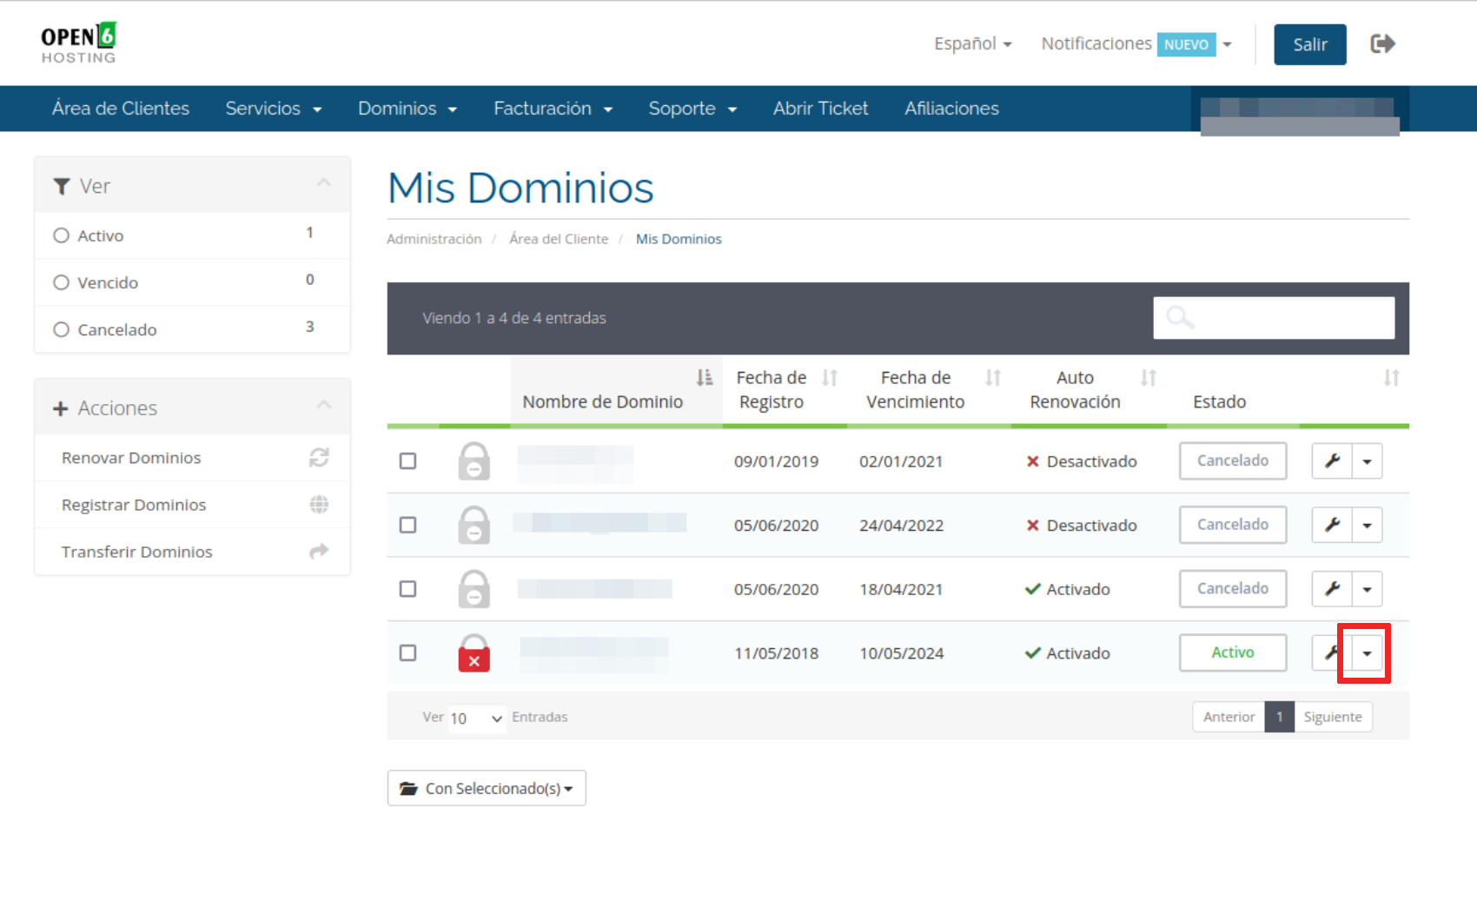Open the Dominios menu
Viewport: 1477px width, 914px height.
(407, 109)
